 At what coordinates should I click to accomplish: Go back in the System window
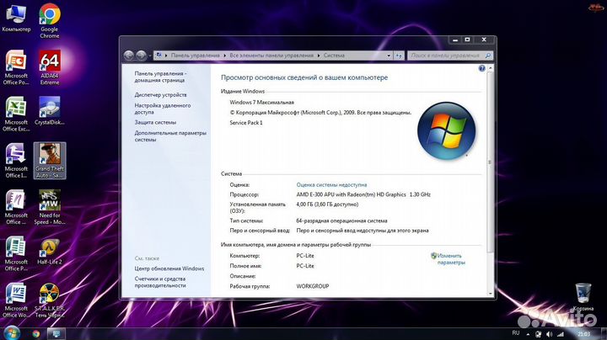pos(129,56)
